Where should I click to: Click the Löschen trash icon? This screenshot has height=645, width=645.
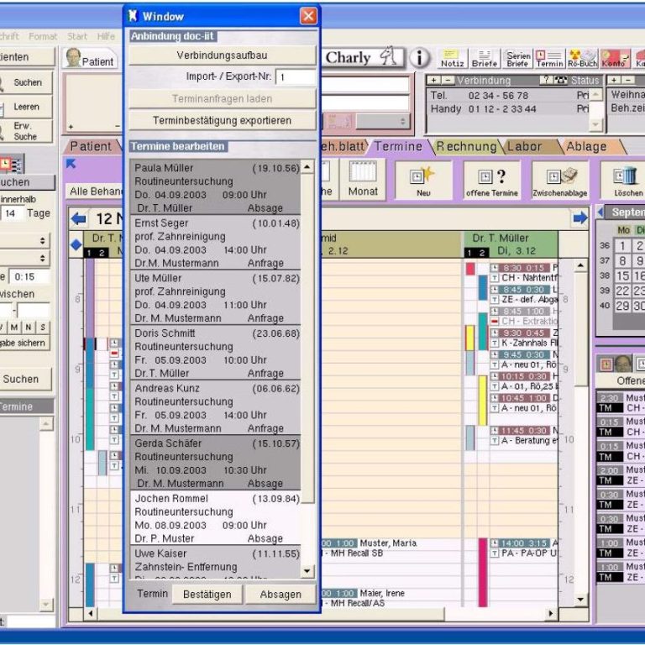[625, 181]
